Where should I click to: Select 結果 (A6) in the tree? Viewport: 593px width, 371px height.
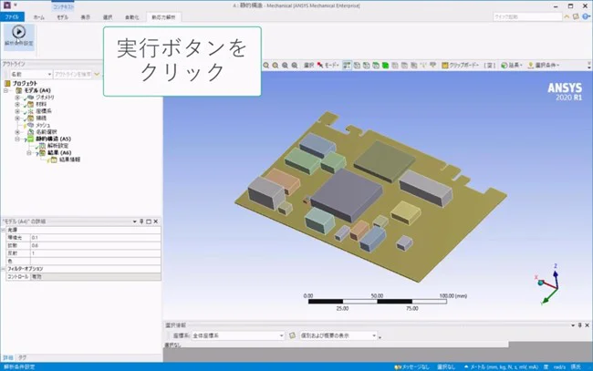[59, 153]
